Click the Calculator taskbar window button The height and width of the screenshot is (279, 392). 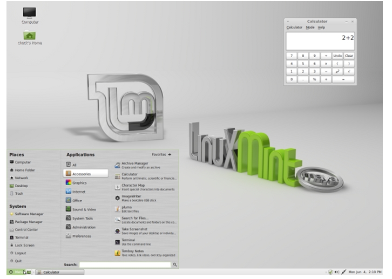pyautogui.click(x=60, y=272)
